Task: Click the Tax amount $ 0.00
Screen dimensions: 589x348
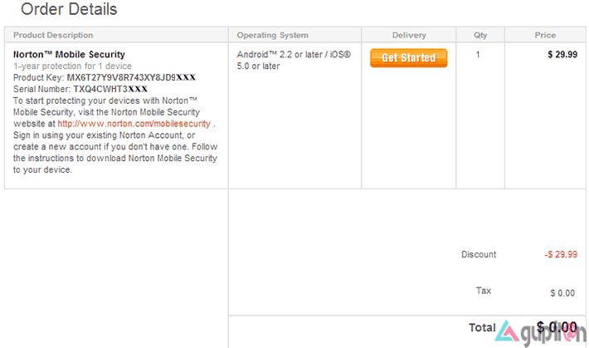Action: click(x=562, y=293)
